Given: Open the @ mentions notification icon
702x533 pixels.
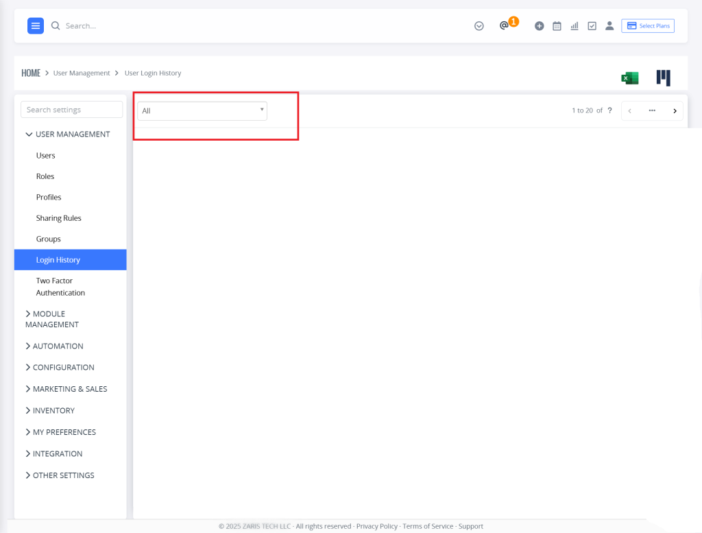Looking at the screenshot, I should coord(504,25).
